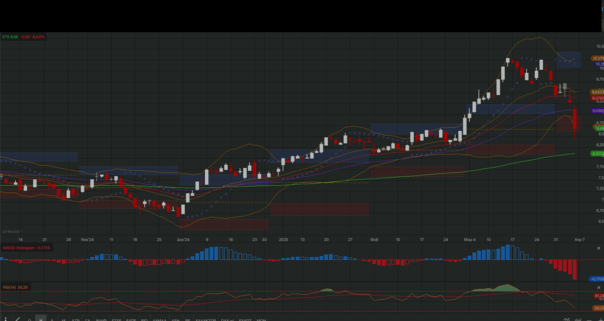Open the RSI(14) 36,29 indicator label

tap(15, 287)
